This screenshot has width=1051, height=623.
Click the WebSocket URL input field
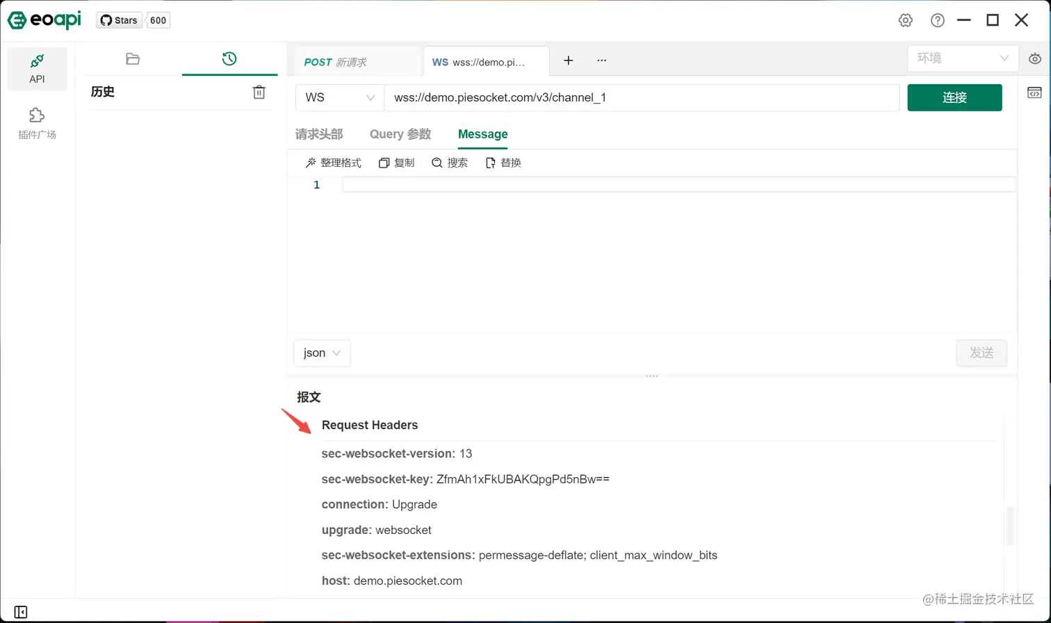pyautogui.click(x=642, y=97)
